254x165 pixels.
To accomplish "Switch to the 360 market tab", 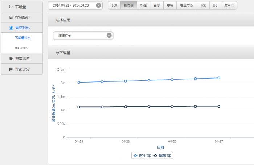I will pos(114,5).
